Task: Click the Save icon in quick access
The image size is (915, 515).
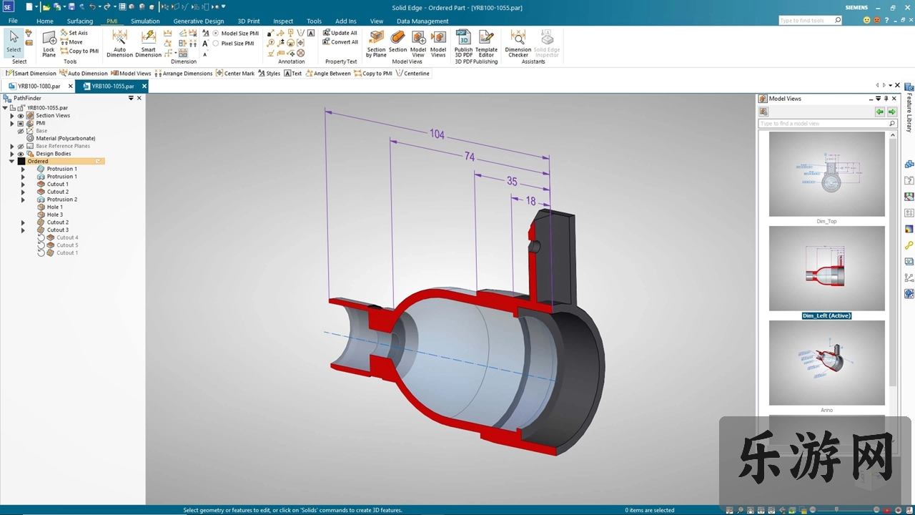Action: coord(71,6)
